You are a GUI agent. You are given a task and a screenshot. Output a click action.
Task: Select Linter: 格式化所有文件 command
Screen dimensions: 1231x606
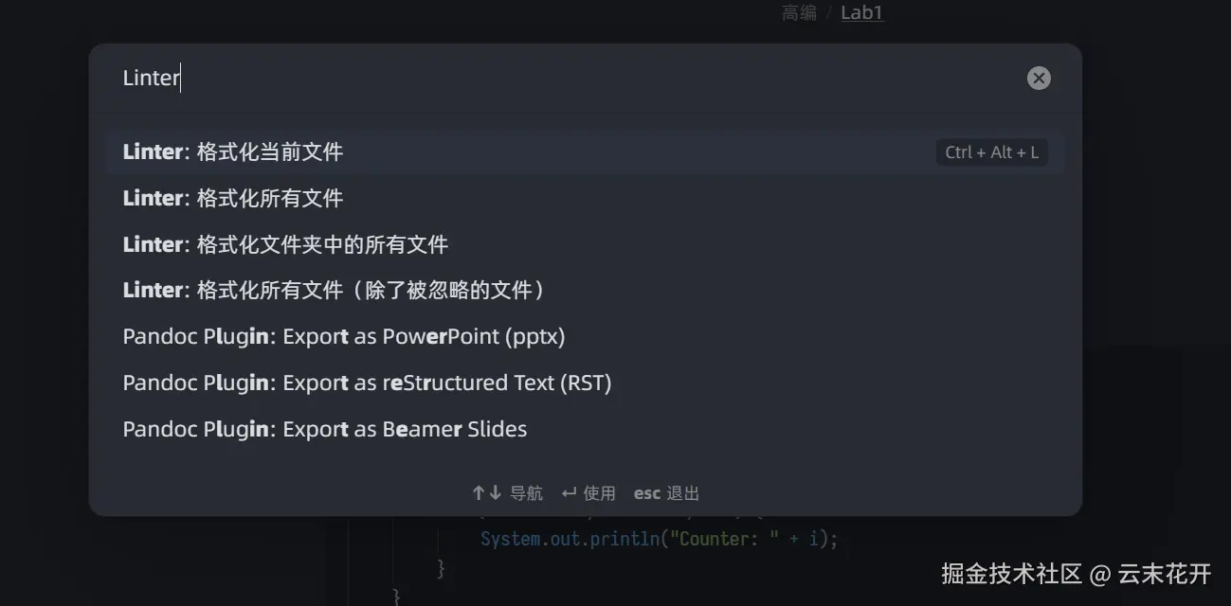(x=586, y=198)
